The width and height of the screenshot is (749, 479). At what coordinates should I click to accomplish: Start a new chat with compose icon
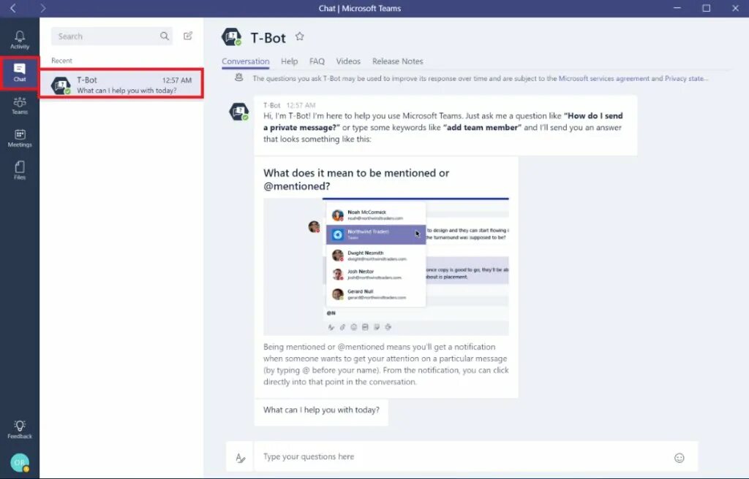click(x=188, y=36)
